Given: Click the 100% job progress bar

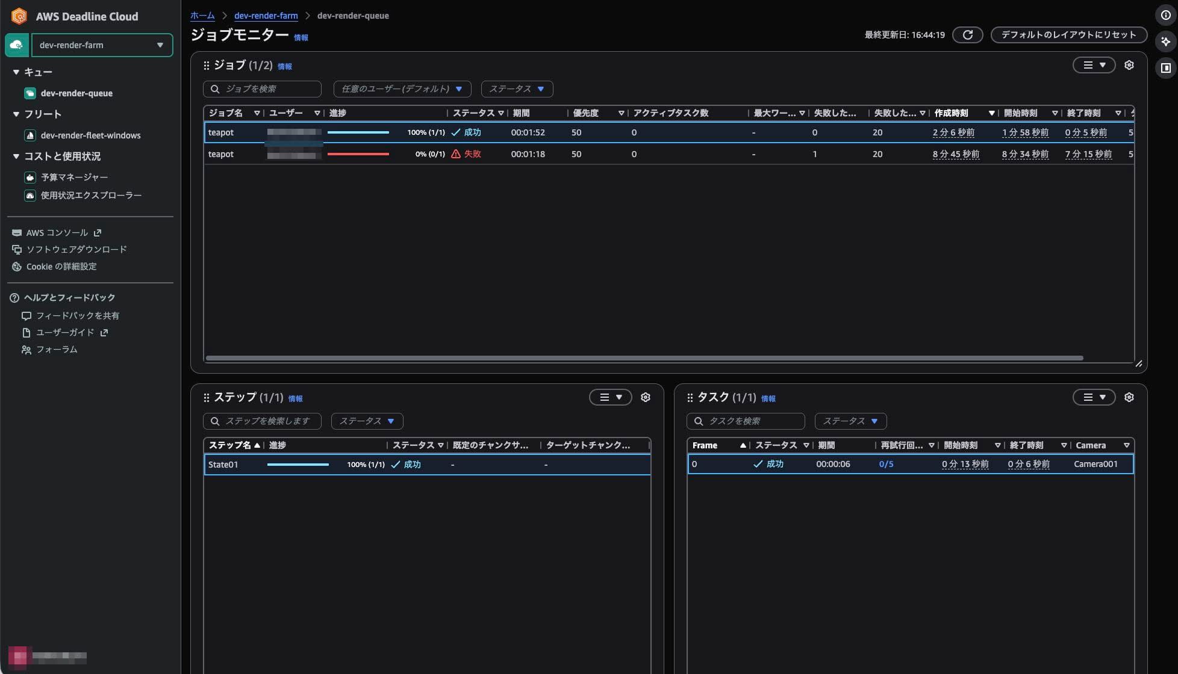Looking at the screenshot, I should click(358, 132).
